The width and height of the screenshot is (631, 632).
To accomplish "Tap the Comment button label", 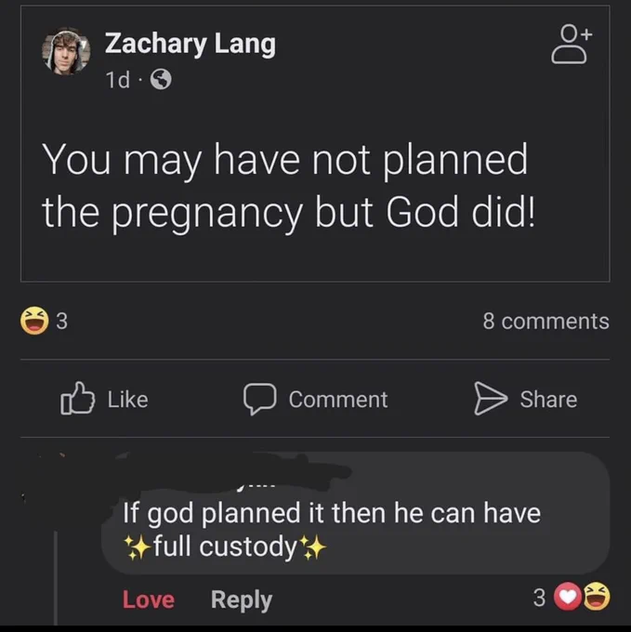I will [x=338, y=400].
